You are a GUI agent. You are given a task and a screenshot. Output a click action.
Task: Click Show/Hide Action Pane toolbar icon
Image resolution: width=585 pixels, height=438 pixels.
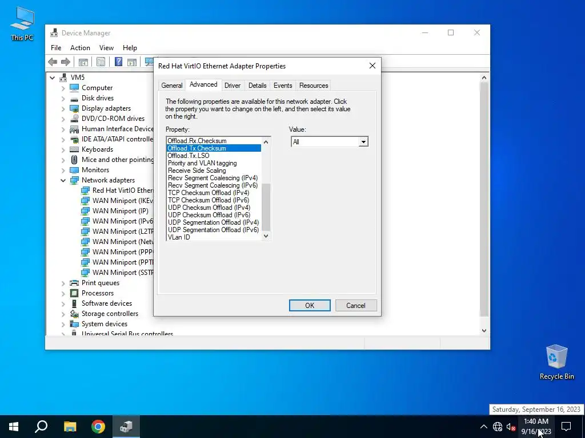tap(132, 62)
